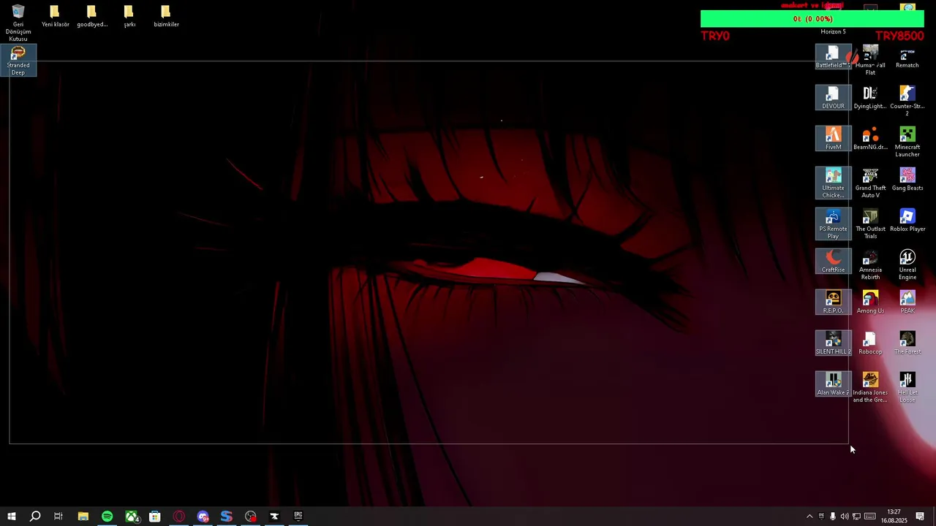Select the PS Remote Play shortcut
The image size is (936, 526).
833,224
